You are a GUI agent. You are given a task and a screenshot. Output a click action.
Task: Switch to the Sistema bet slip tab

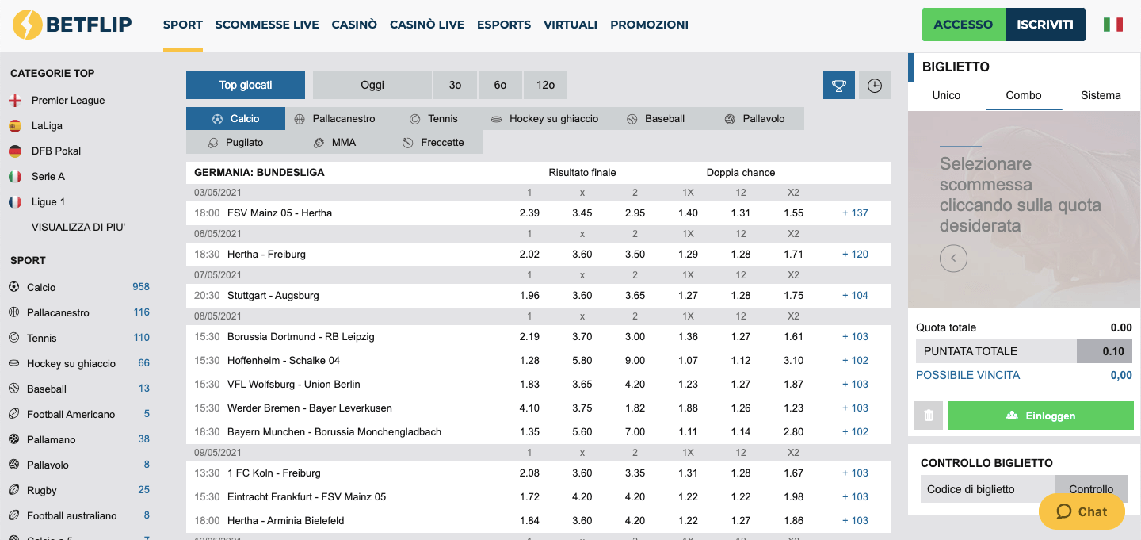tap(1100, 94)
